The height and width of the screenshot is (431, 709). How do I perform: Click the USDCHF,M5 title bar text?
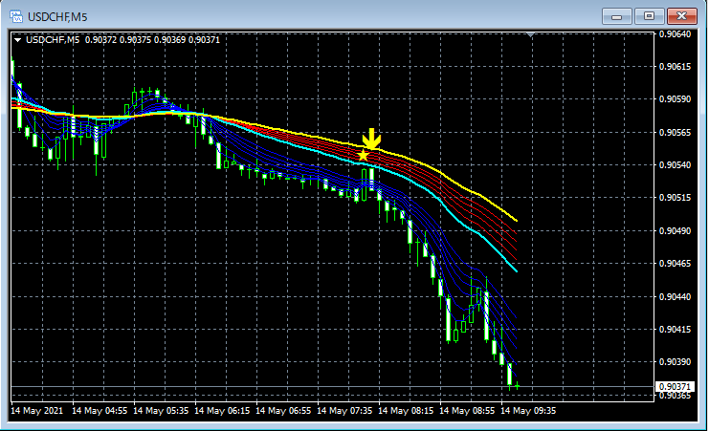57,17
